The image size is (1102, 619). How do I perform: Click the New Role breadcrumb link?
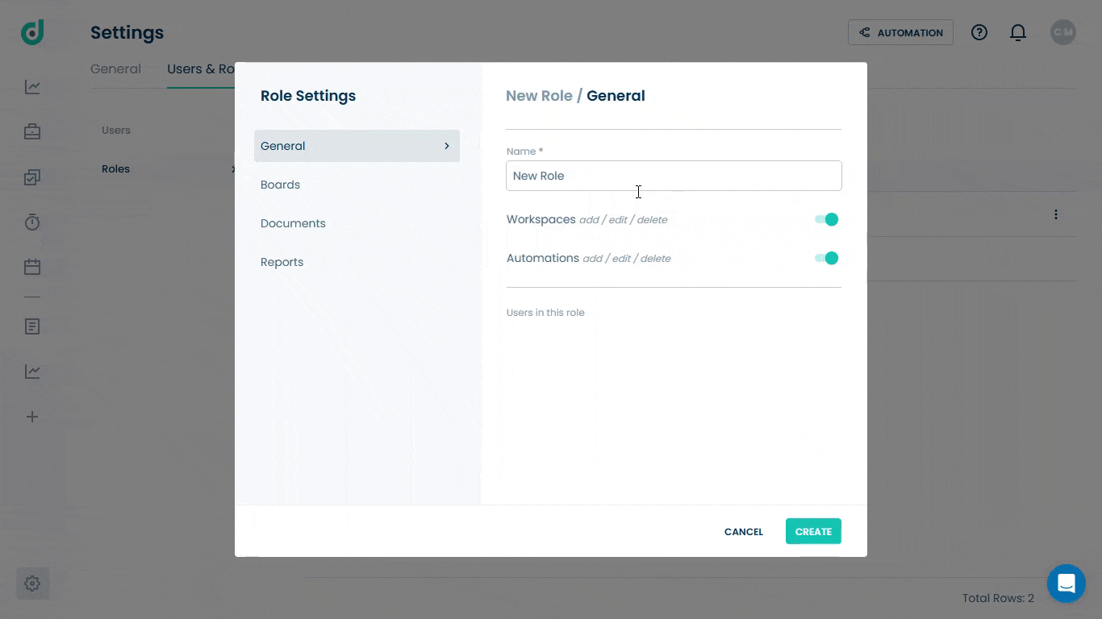point(539,96)
